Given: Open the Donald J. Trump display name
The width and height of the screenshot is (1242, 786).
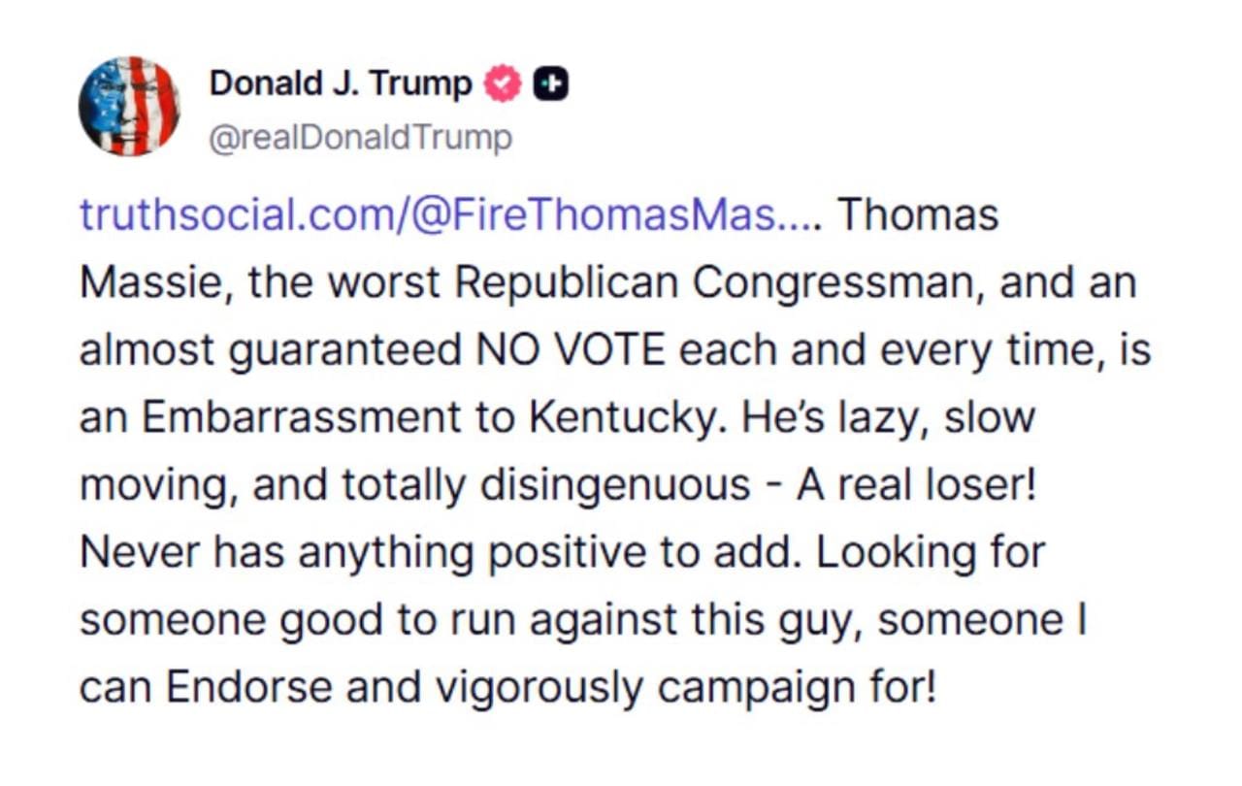Looking at the screenshot, I should click(x=341, y=84).
